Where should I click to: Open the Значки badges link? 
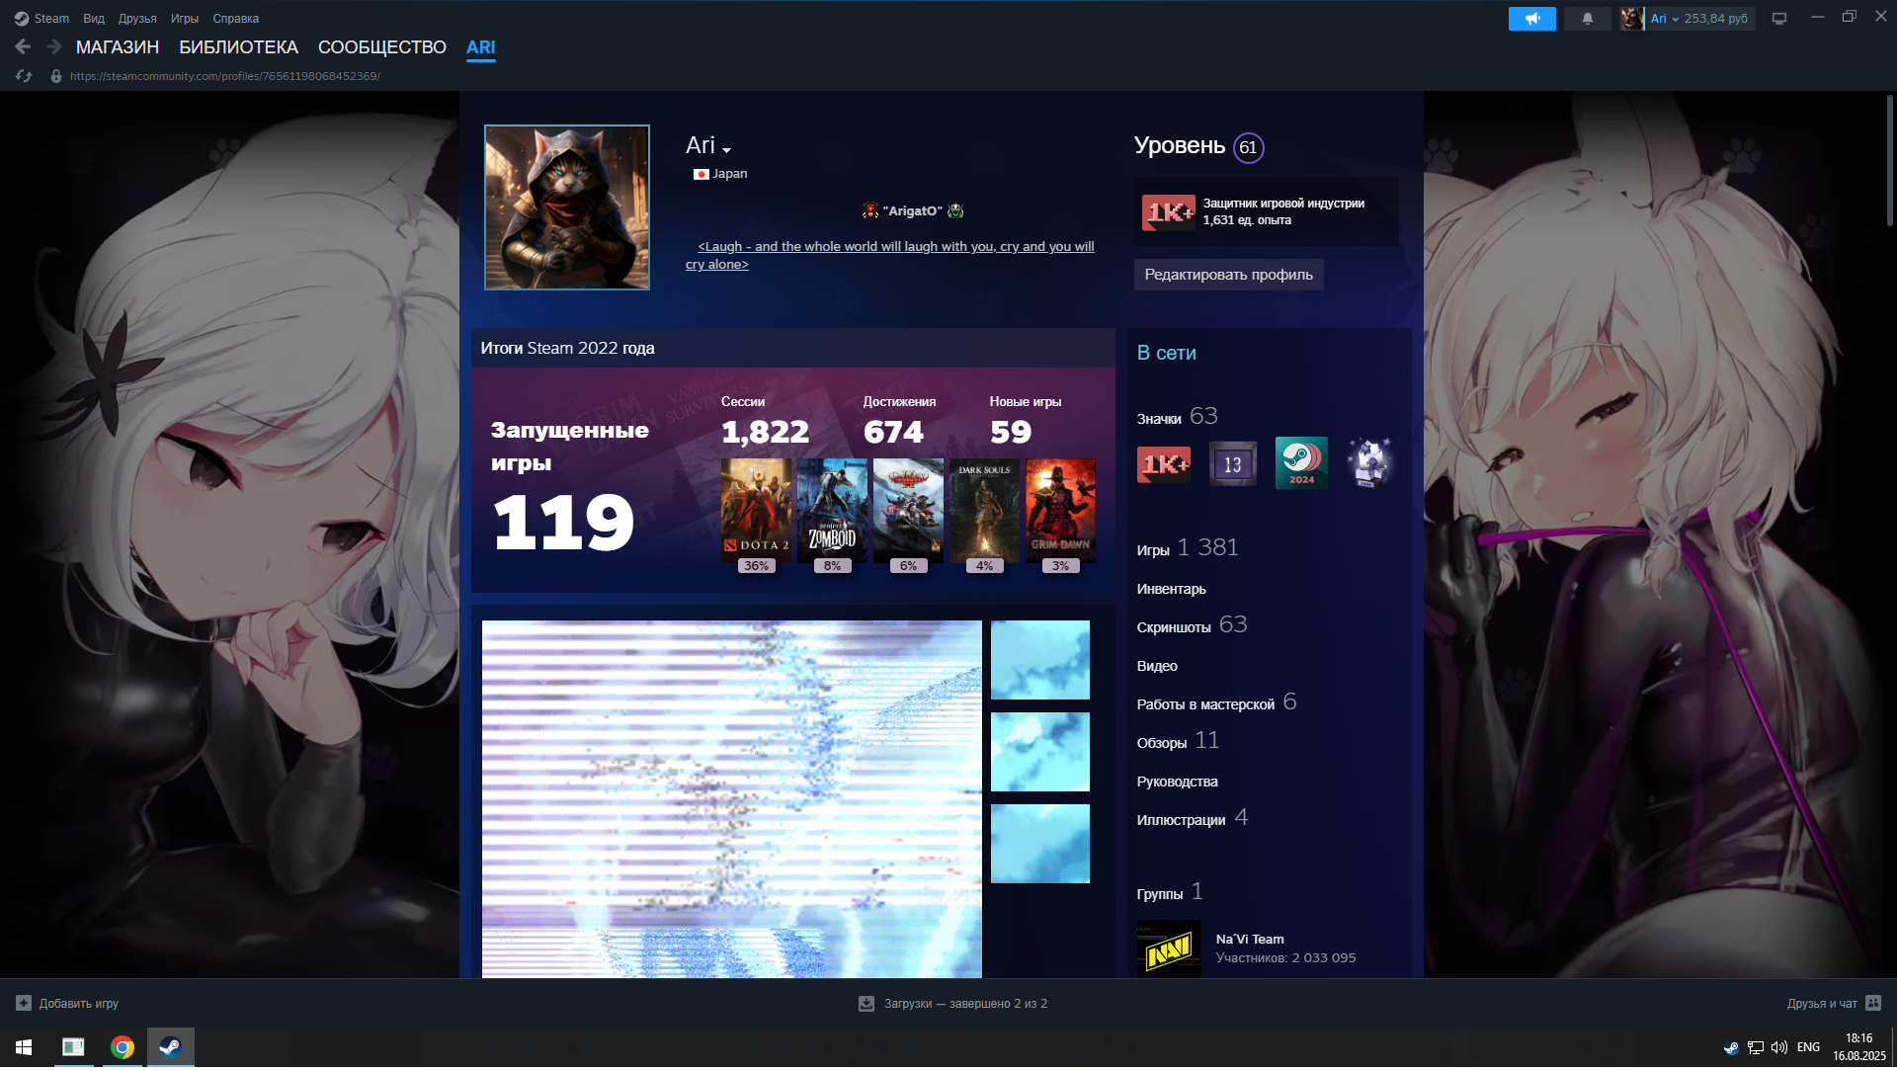click(x=1178, y=417)
